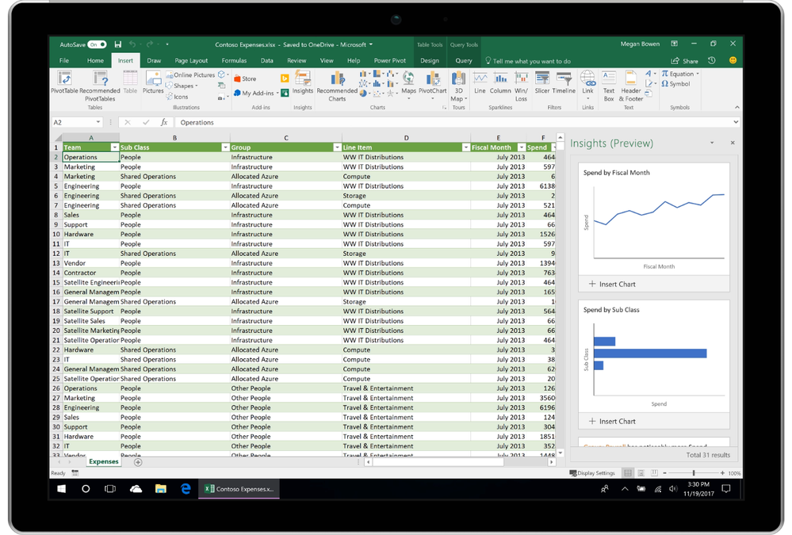Viewport: 792px width, 535px height.
Task: Insert a Slicer filter
Action: 542,82
